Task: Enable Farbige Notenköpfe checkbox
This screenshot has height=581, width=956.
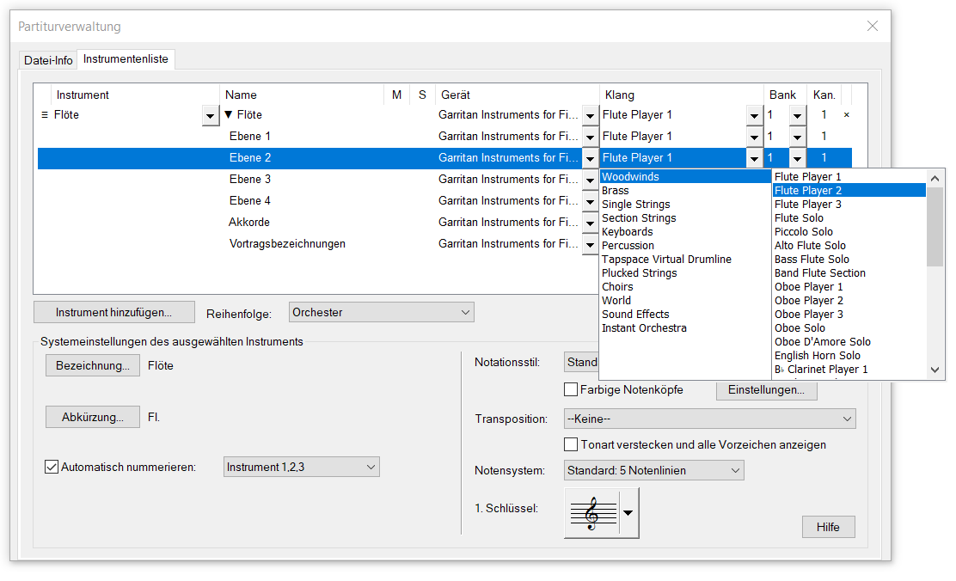Action: coord(571,389)
